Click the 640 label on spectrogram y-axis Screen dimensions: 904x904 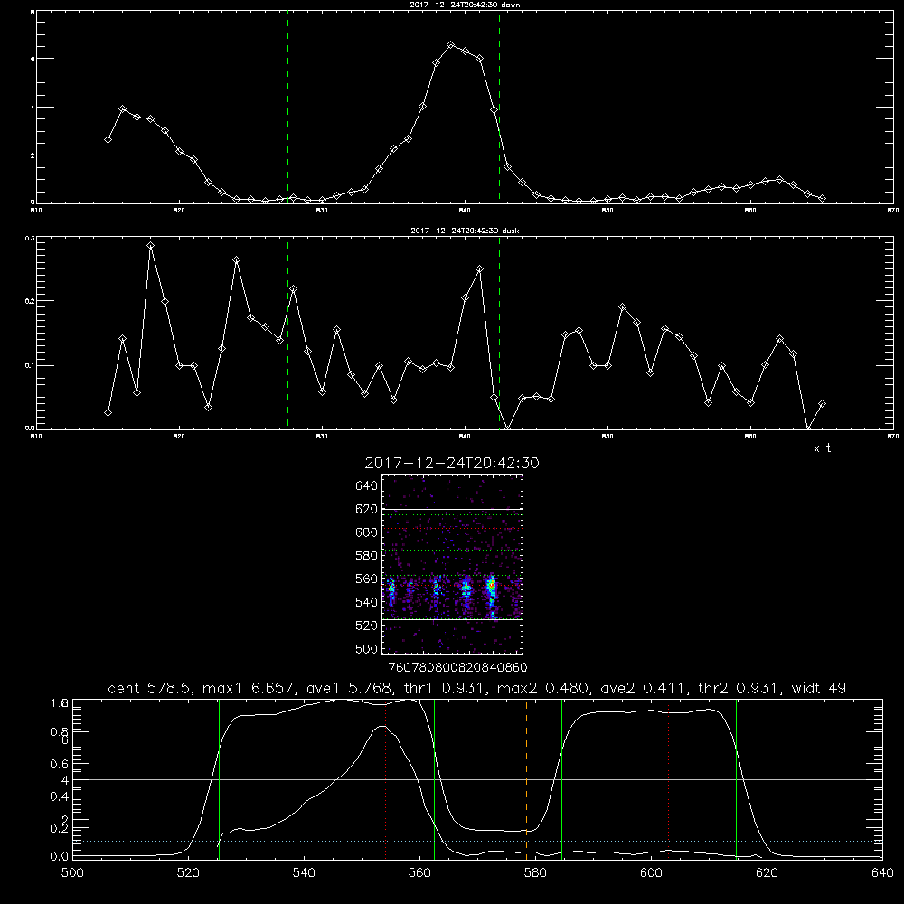pos(367,486)
